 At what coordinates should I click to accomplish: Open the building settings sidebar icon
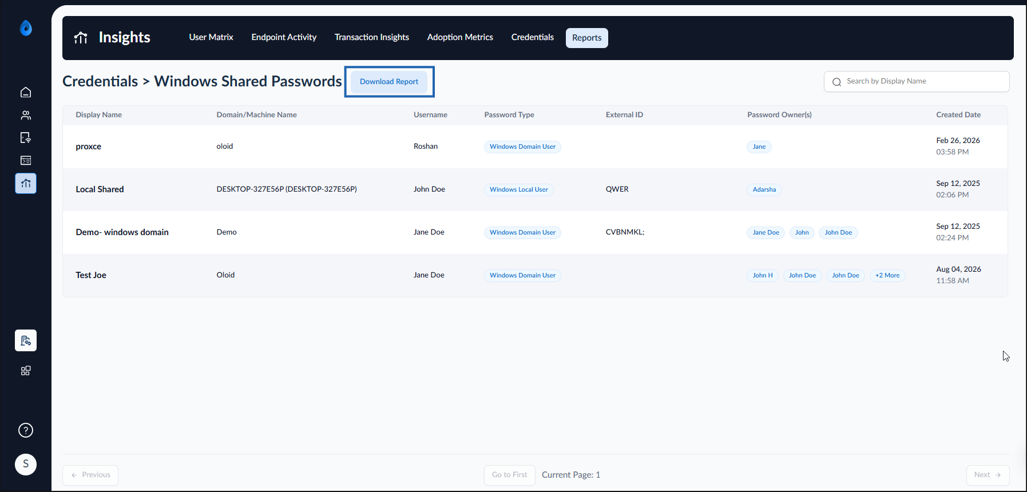point(26,340)
